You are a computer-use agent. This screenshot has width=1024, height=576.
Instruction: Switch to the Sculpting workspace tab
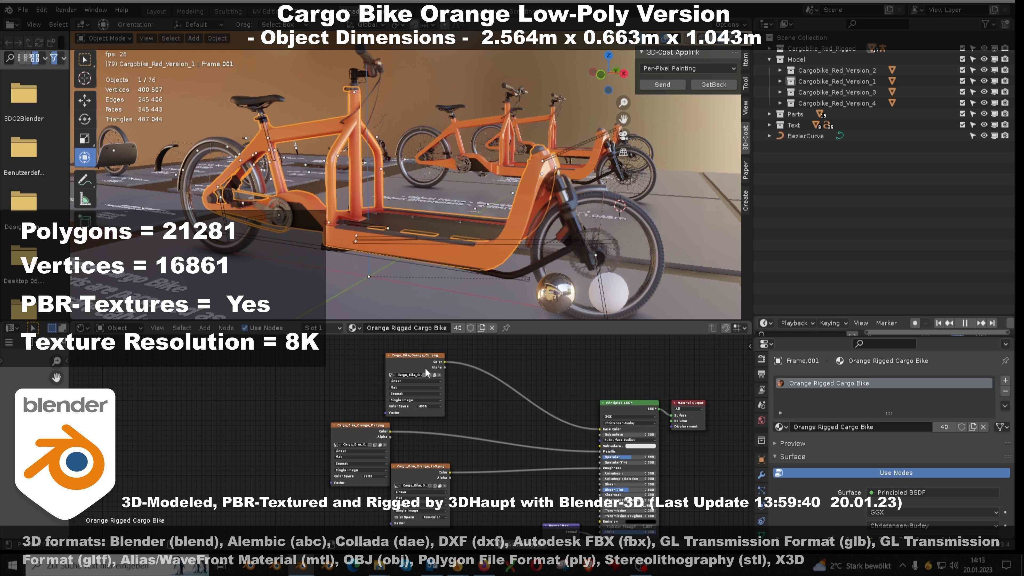point(228,11)
